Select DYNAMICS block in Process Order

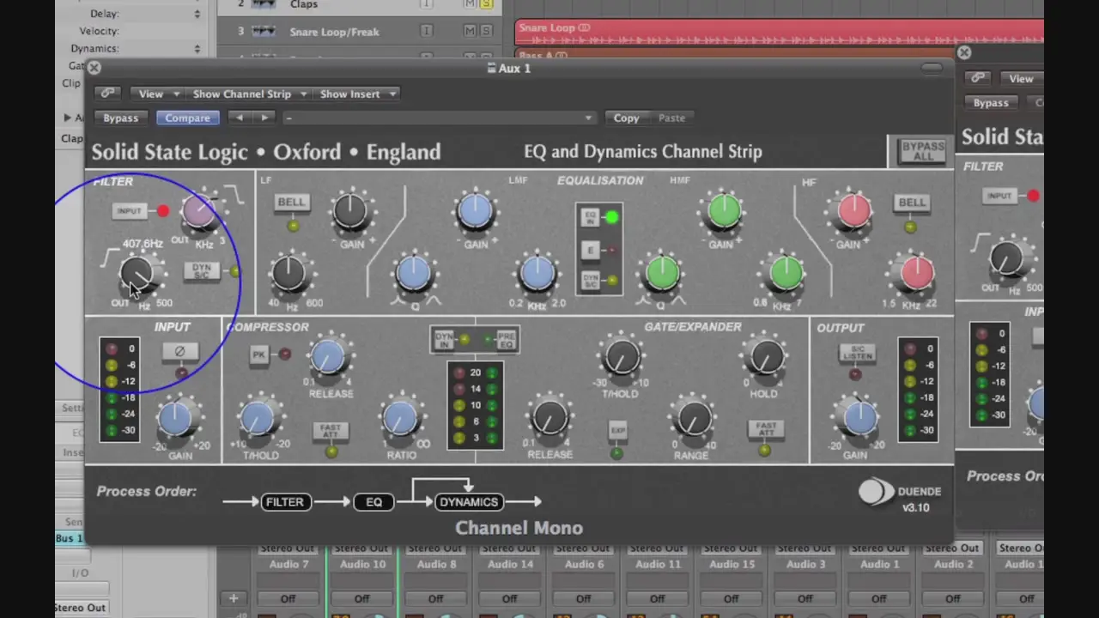(x=468, y=502)
